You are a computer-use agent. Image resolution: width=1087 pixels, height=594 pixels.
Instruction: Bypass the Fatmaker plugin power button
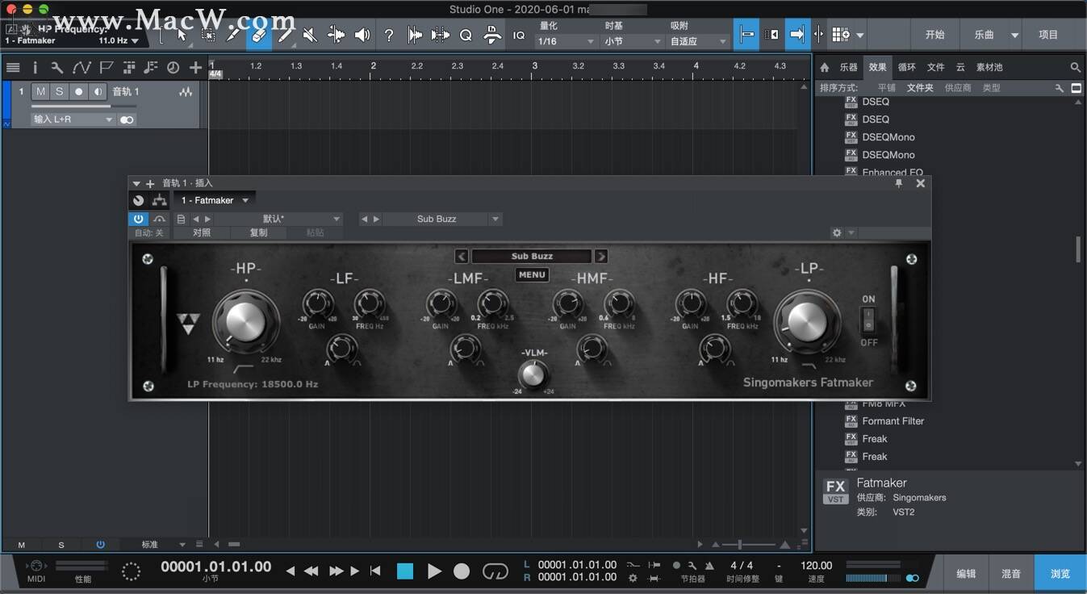[138, 219]
